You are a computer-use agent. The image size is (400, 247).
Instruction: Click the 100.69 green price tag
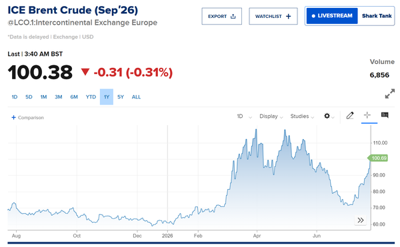(x=378, y=158)
